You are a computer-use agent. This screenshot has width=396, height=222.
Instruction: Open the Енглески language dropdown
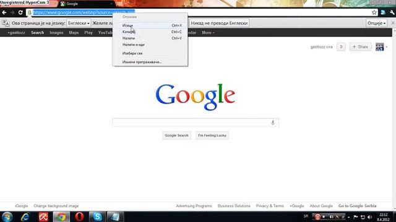point(79,23)
